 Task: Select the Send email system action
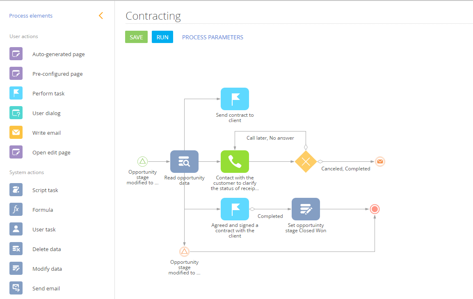(46, 288)
